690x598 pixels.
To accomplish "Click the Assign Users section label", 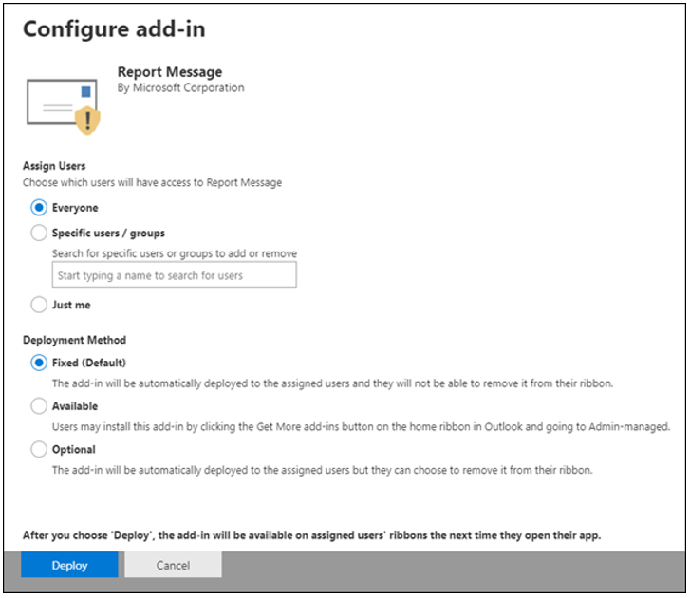I will pyautogui.click(x=54, y=166).
